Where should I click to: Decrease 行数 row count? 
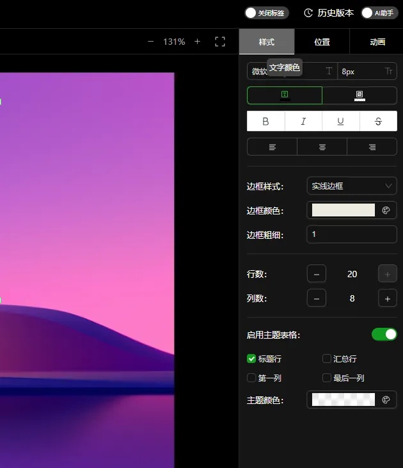pos(317,274)
